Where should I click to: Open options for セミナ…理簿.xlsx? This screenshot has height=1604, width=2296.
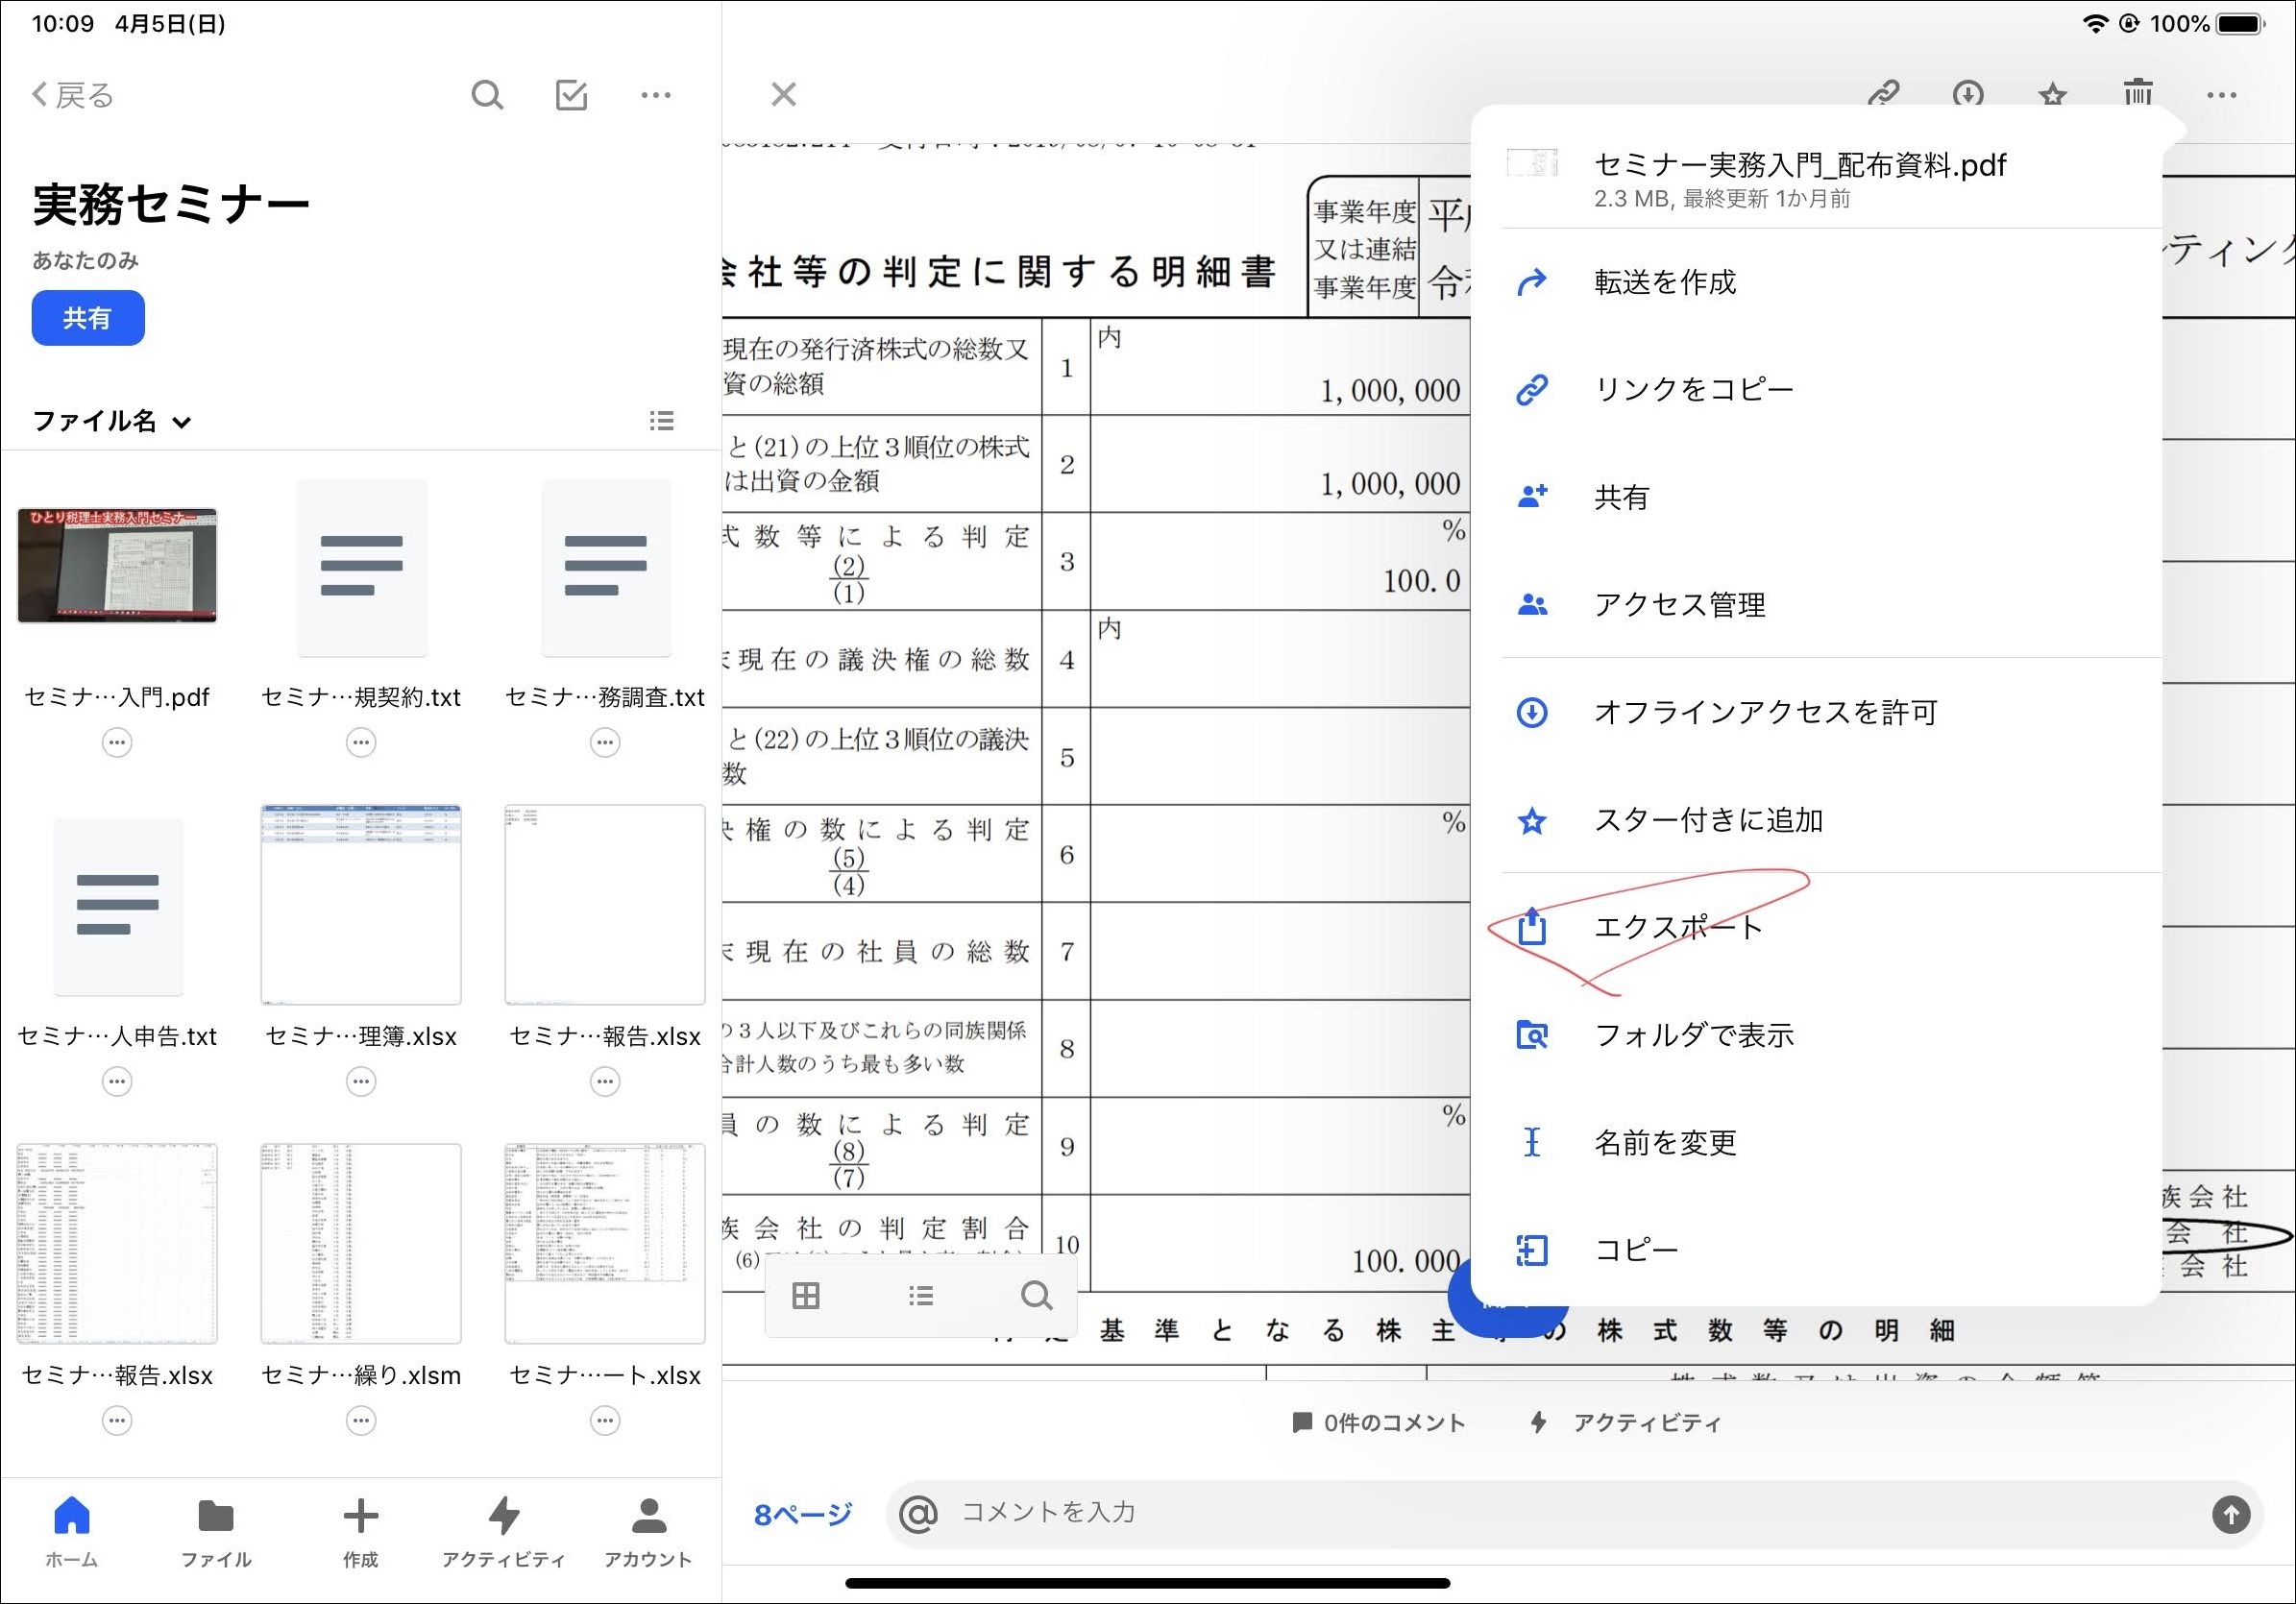coord(361,1081)
